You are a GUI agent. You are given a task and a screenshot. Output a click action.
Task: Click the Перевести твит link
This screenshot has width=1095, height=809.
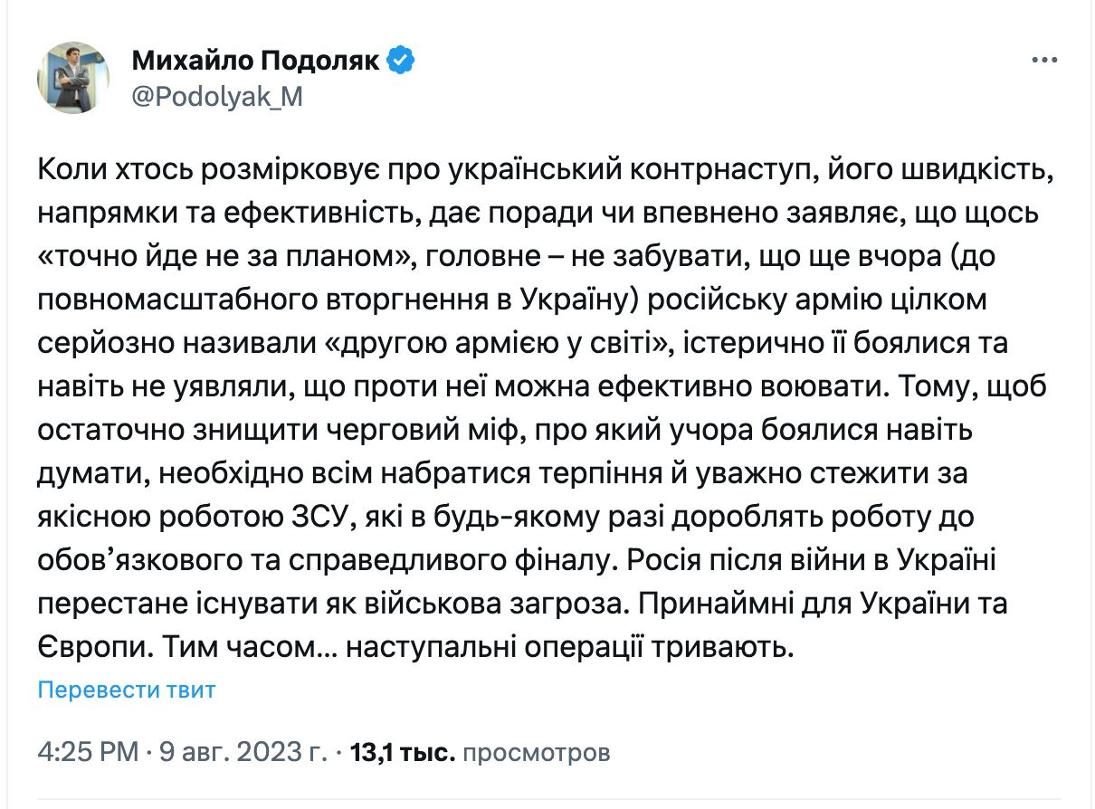[x=127, y=690]
